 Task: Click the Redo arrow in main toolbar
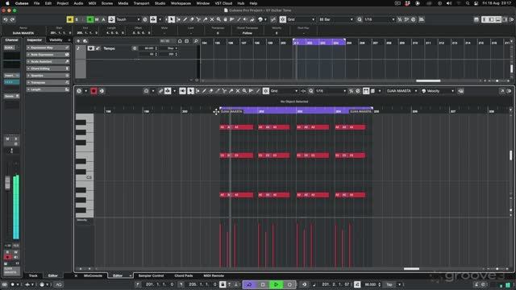pos(13,19)
